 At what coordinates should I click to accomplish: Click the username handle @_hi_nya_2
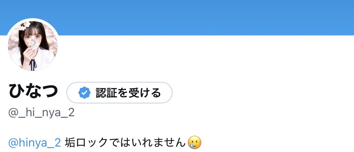(x=41, y=113)
